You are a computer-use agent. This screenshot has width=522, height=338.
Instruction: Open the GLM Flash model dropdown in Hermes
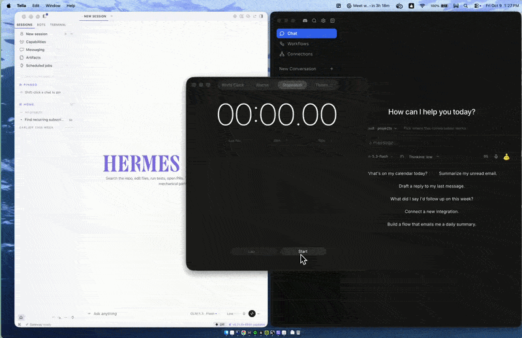click(x=204, y=313)
